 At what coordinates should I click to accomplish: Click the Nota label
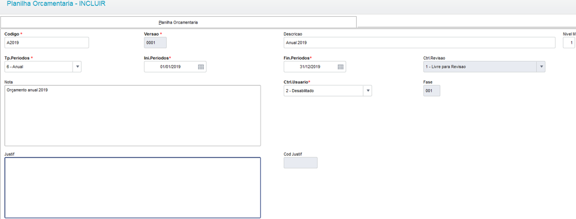tap(9, 82)
